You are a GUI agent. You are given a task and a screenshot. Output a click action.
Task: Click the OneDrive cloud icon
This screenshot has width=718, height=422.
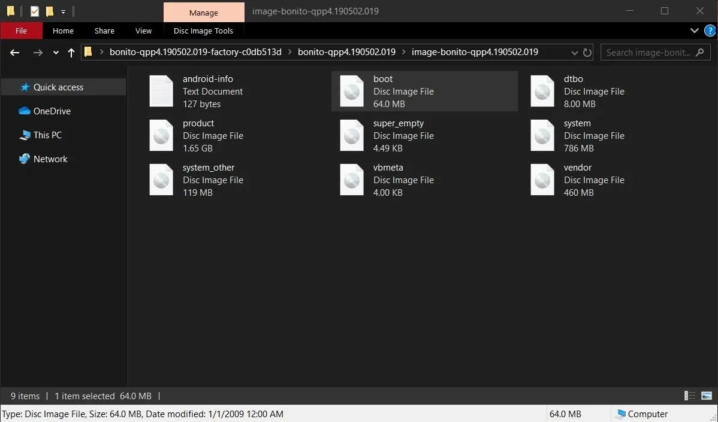[x=24, y=111]
